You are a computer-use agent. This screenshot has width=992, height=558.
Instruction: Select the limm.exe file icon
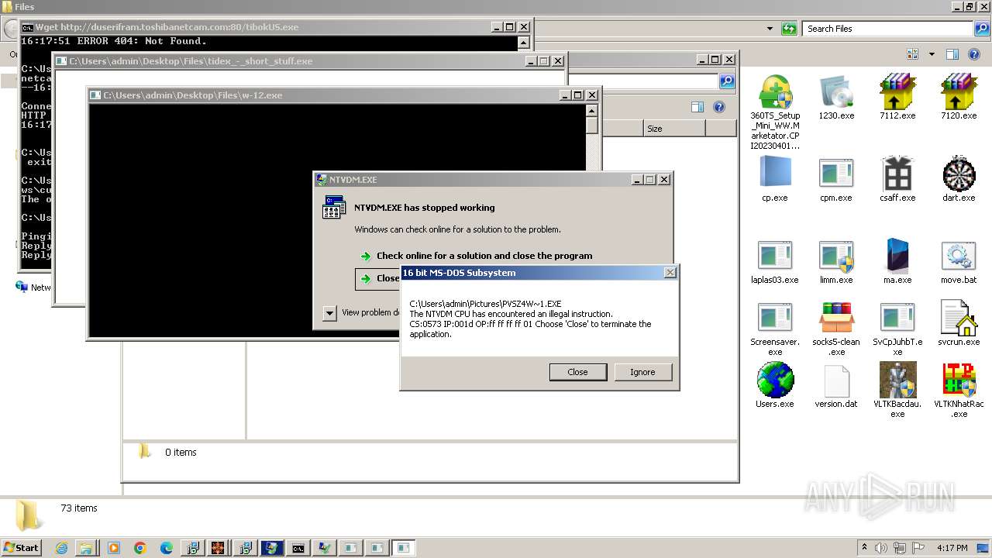coord(836,256)
